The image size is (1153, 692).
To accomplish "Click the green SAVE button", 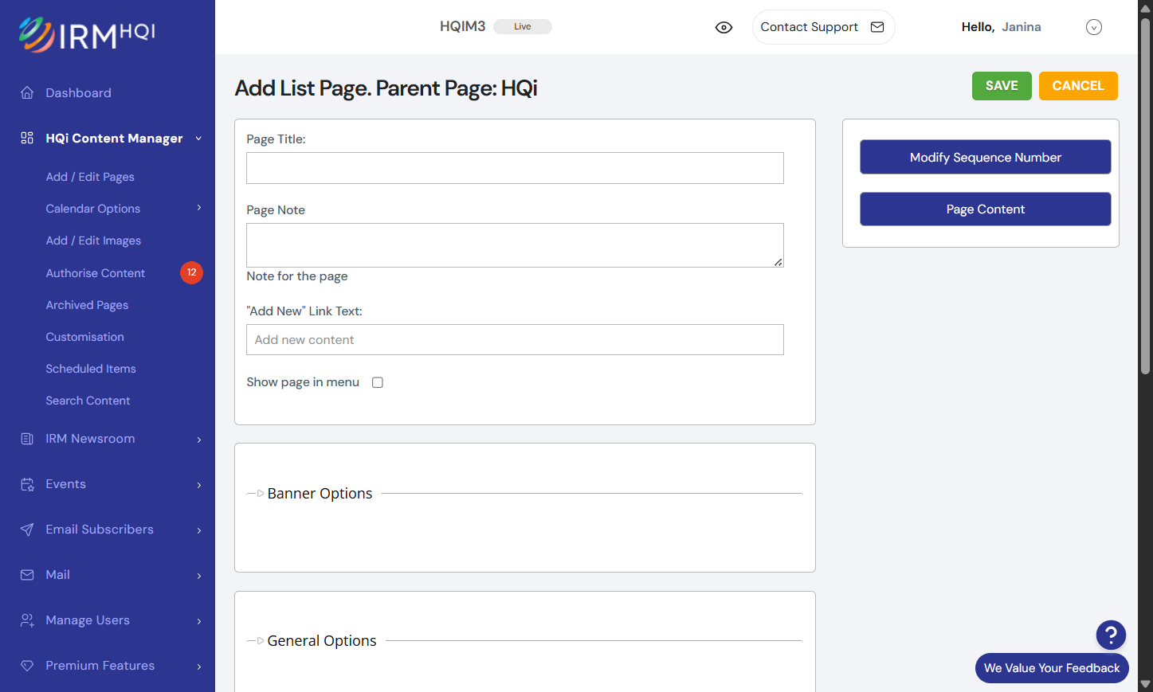I will point(1002,86).
